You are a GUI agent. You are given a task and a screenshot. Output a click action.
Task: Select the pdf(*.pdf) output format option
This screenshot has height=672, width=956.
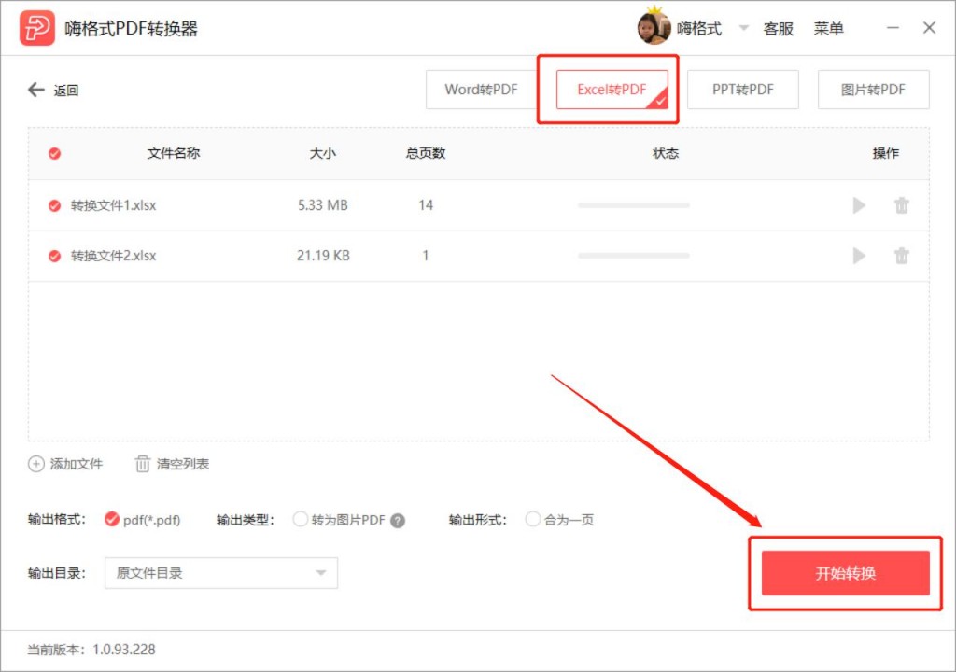point(112,519)
